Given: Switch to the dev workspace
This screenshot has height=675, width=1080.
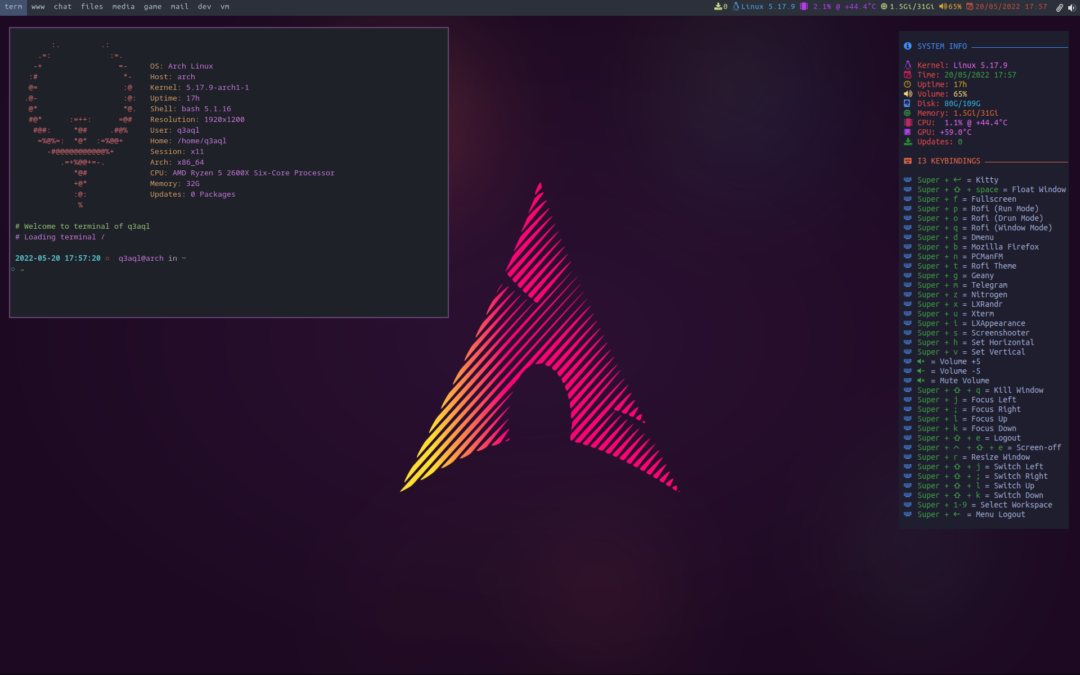Looking at the screenshot, I should click(205, 7).
